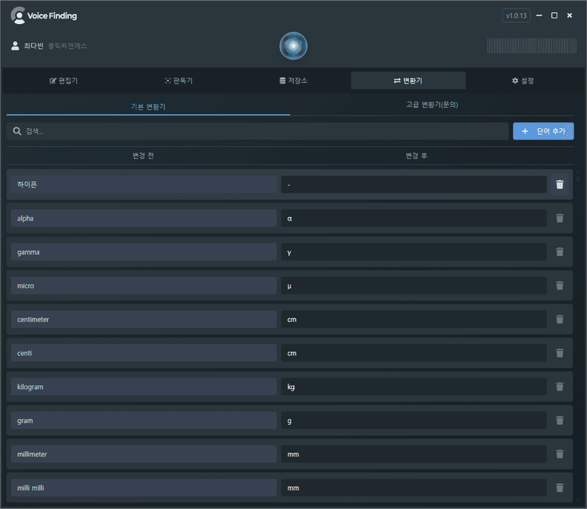Switch to the 판독기 tab
This screenshot has width=587, height=509.
pyautogui.click(x=179, y=81)
